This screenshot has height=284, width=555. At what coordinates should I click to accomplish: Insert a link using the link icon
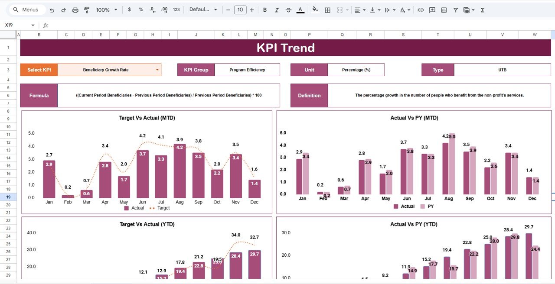[x=420, y=9]
